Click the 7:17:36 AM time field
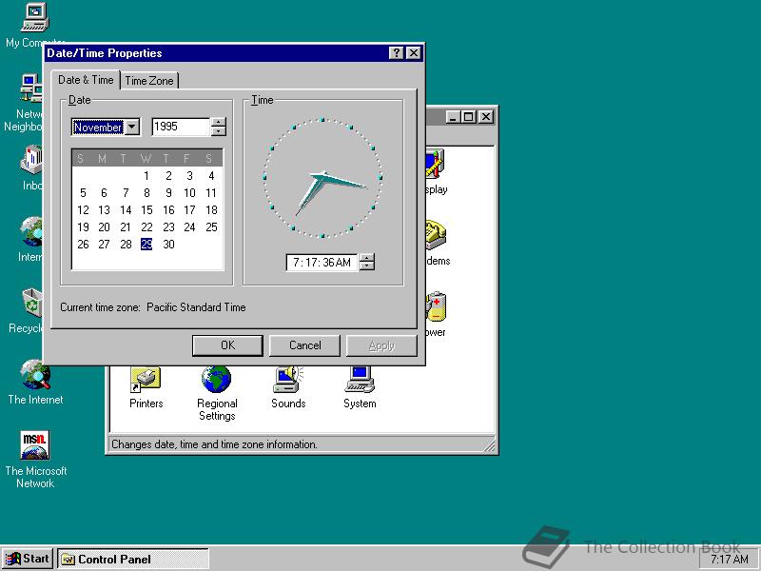 pyautogui.click(x=322, y=263)
